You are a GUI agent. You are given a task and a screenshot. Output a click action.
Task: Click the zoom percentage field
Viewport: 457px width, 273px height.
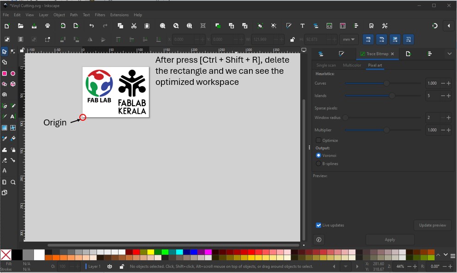click(400, 266)
